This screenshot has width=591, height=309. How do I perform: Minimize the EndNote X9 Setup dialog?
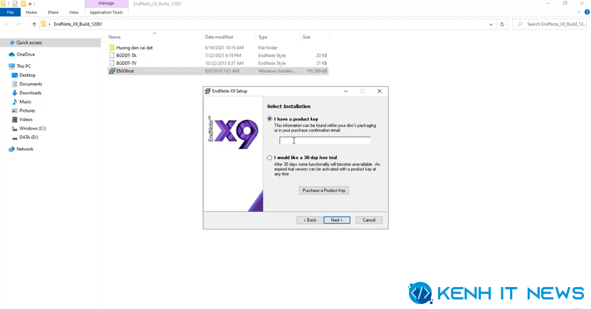[x=346, y=91]
